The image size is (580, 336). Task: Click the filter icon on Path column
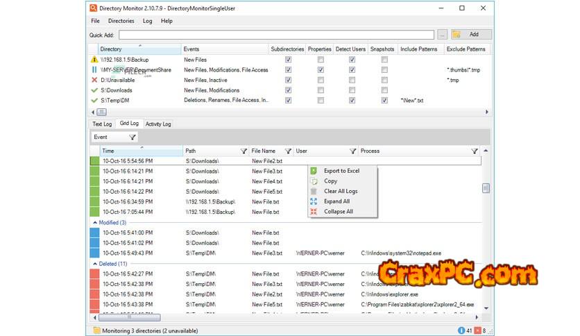pyautogui.click(x=244, y=151)
